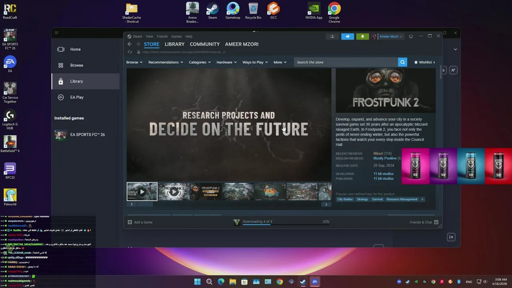Expand more tags with the plus button
Image resolution: width=512 pixels, height=288 pixels.
[422, 199]
